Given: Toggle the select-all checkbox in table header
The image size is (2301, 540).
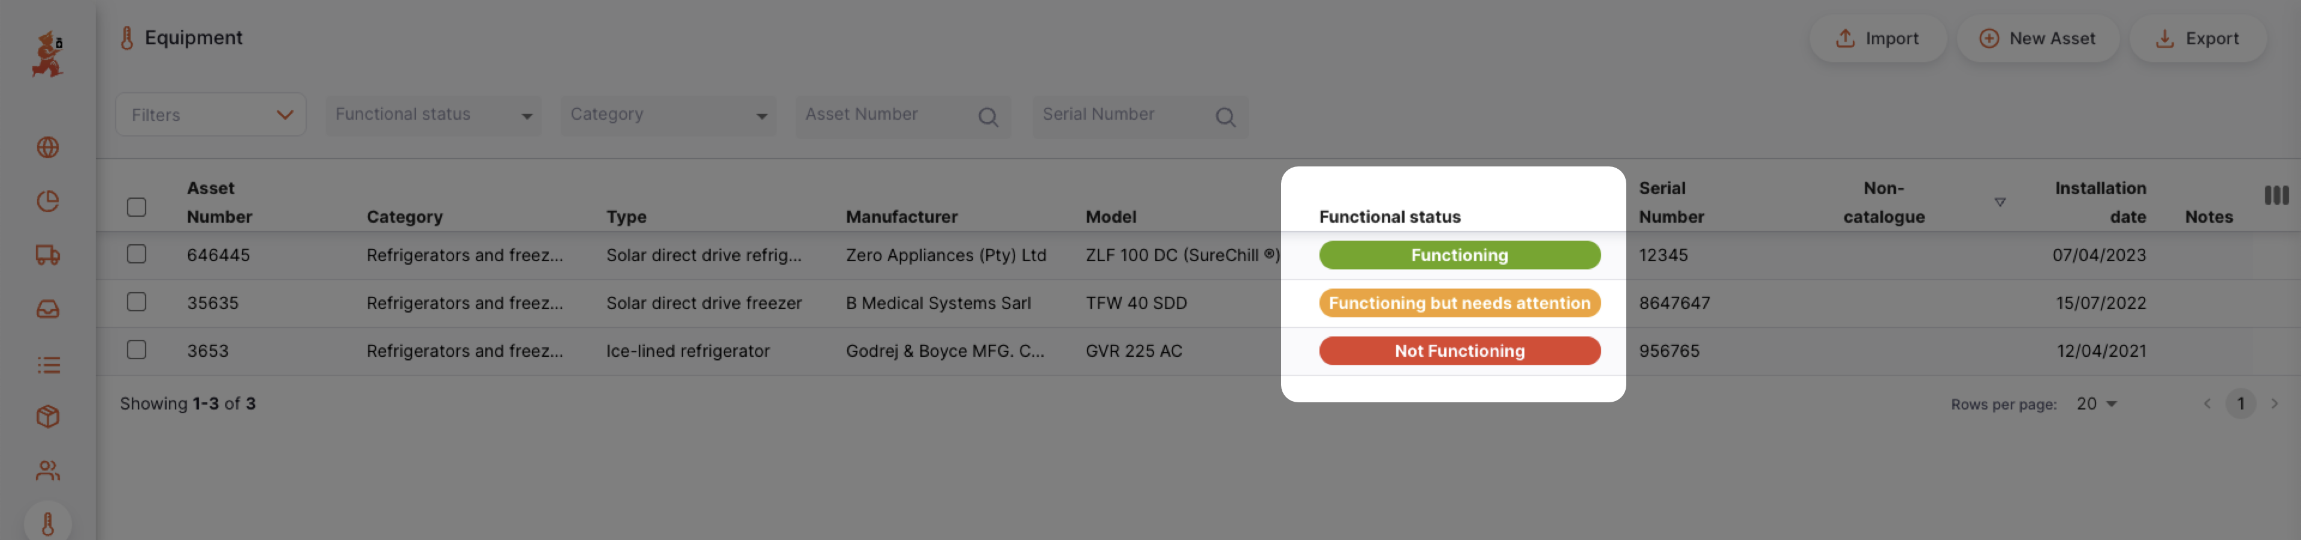Looking at the screenshot, I should (x=137, y=207).
